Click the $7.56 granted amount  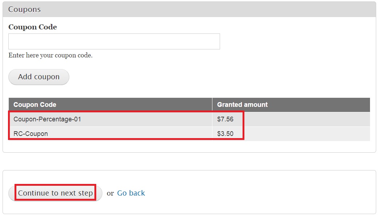(225, 119)
